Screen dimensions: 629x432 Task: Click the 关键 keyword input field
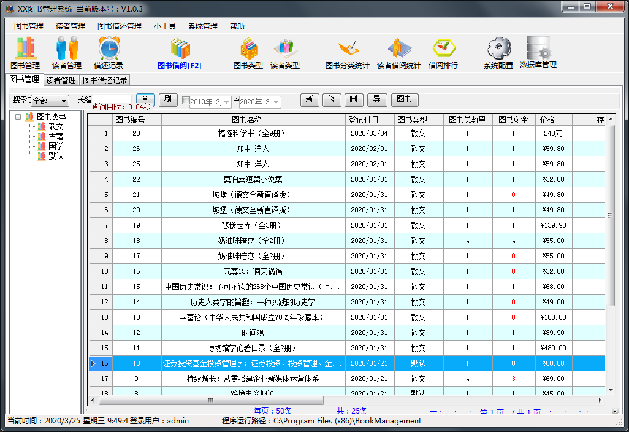(x=112, y=99)
